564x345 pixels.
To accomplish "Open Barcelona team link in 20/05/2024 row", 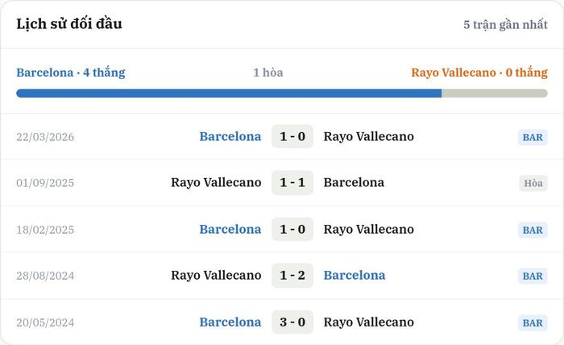I will point(230,322).
